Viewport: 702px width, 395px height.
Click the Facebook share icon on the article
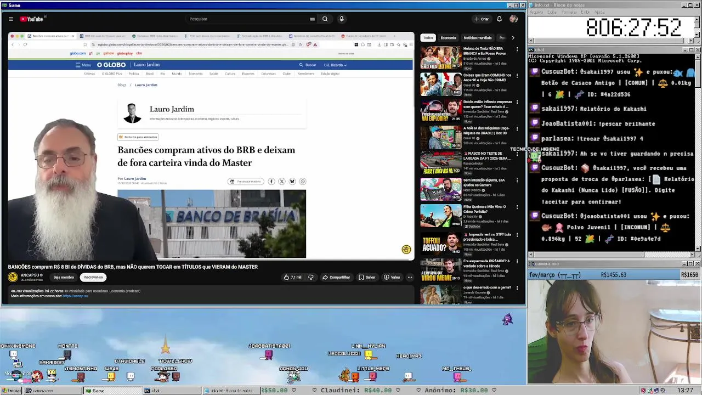pyautogui.click(x=271, y=182)
